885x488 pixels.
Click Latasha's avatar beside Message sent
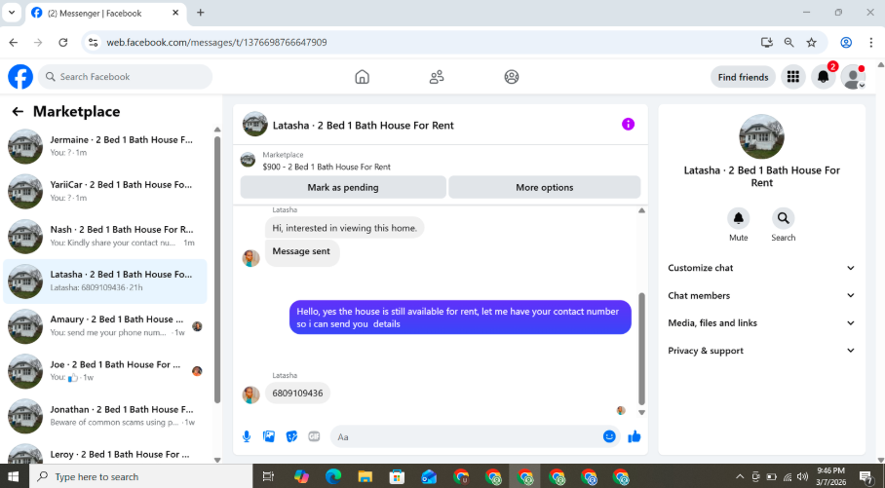click(x=250, y=258)
